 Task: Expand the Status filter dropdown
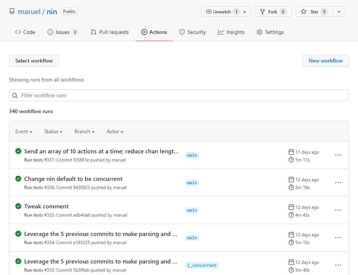pyautogui.click(x=53, y=131)
